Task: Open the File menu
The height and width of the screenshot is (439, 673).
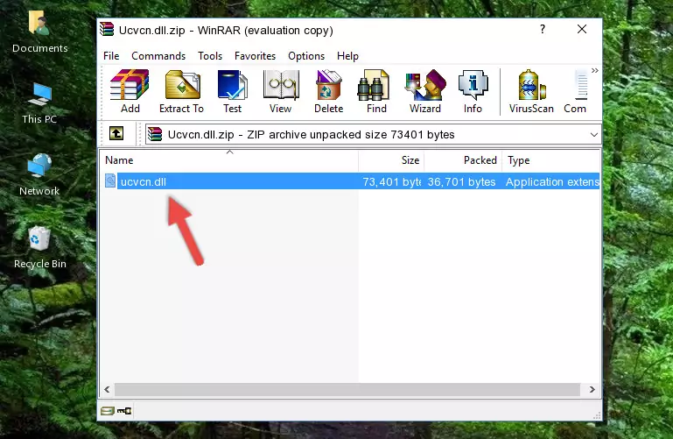Action: [x=111, y=56]
